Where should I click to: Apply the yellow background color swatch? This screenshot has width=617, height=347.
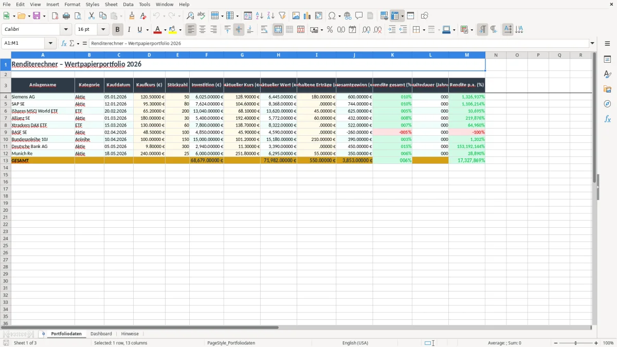pyautogui.click(x=173, y=30)
